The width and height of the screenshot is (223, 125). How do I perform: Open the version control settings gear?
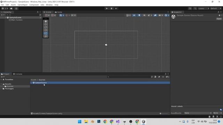pyautogui.click(x=16, y=8)
